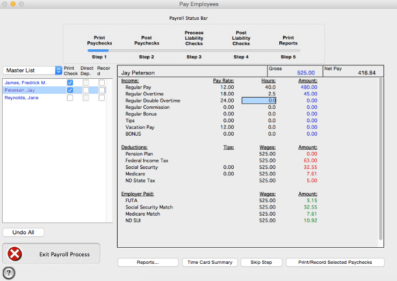Click FUTA amount 3.15
397x281 pixels.
tap(312, 201)
